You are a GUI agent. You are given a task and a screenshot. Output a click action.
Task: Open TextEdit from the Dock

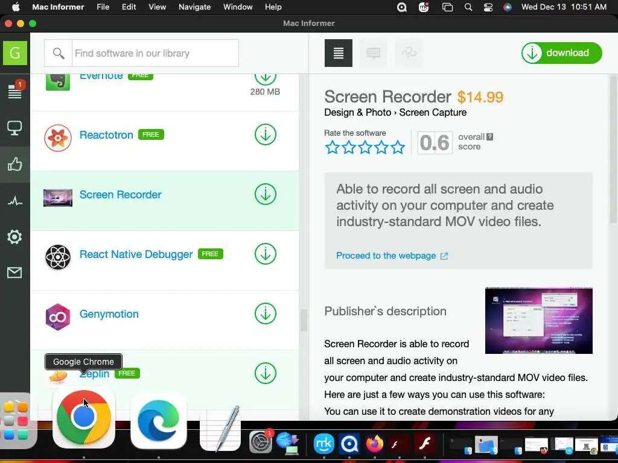(x=221, y=429)
